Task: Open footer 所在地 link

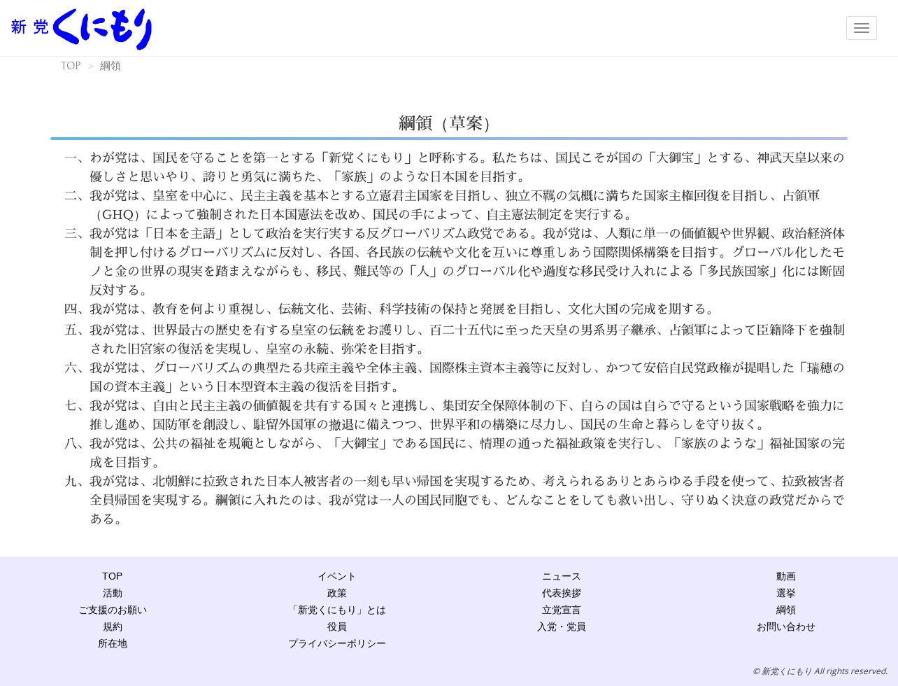Action: (x=112, y=643)
